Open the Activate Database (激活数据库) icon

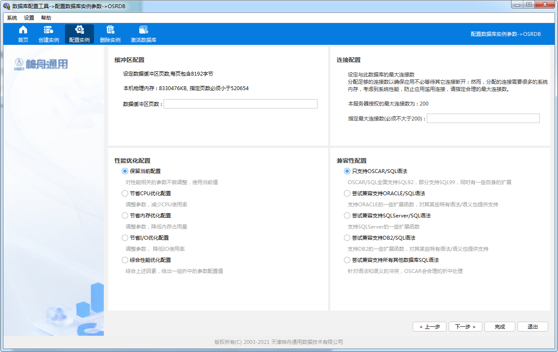coord(144,30)
